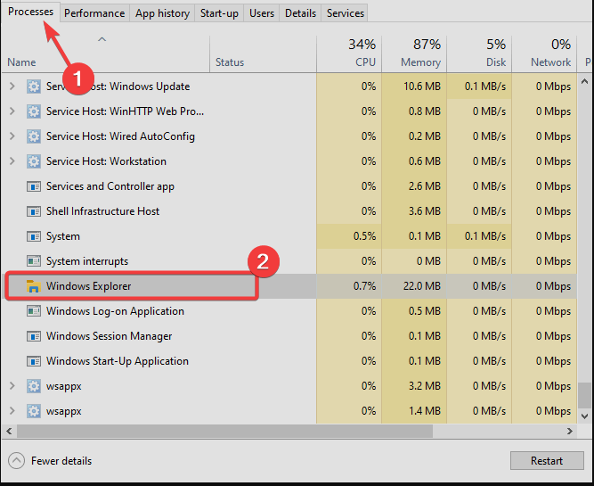Viewport: 594px width, 486px height.
Task: Open the App history tab
Action: (x=162, y=13)
